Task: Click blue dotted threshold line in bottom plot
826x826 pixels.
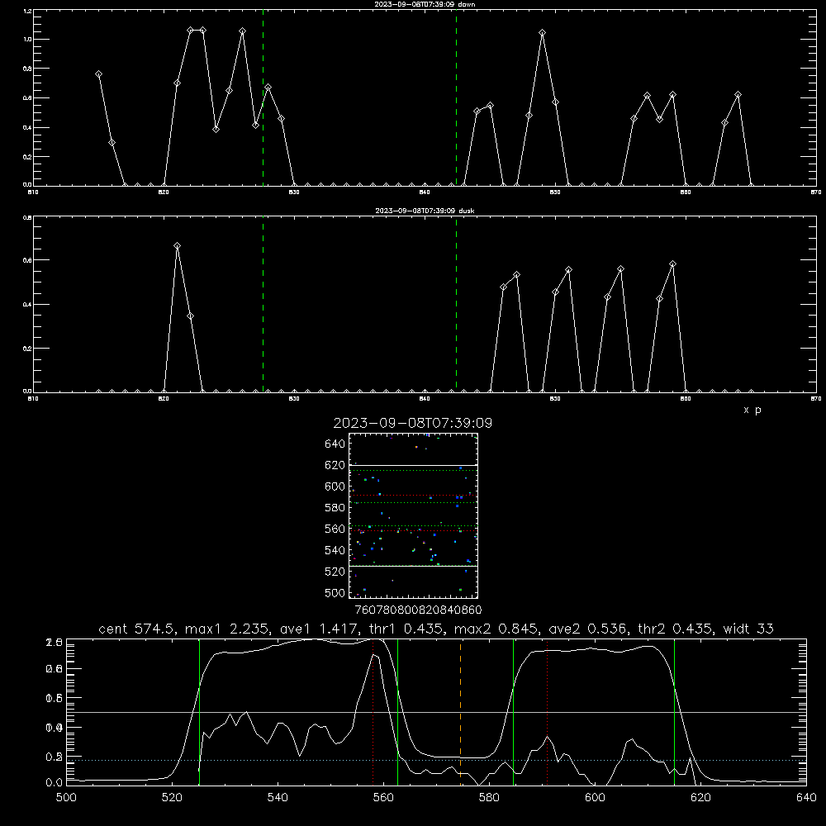Action: [436, 760]
